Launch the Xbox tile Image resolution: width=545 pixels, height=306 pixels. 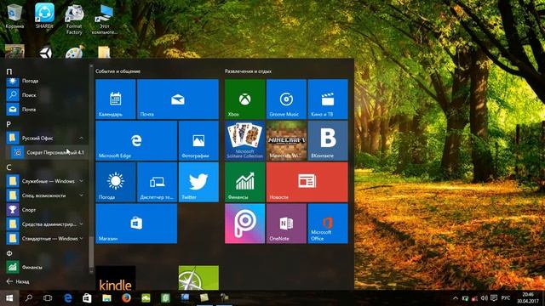[x=244, y=99]
